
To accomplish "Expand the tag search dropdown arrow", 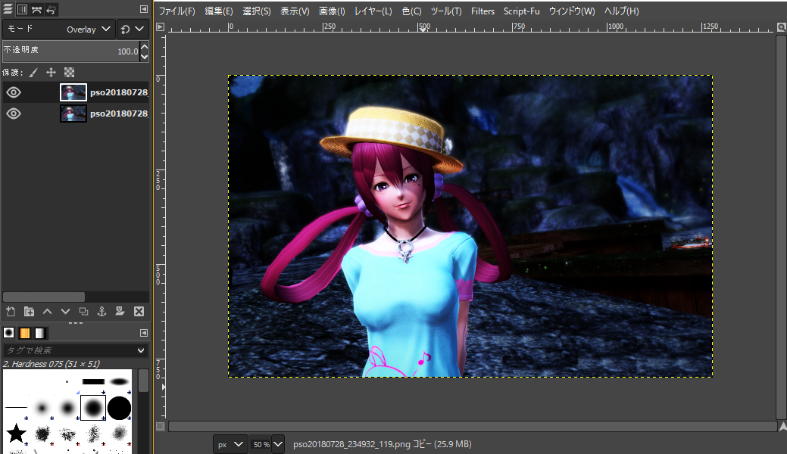I will (141, 350).
